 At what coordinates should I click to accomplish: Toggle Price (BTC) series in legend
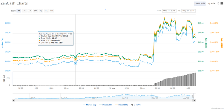tap(122, 105)
